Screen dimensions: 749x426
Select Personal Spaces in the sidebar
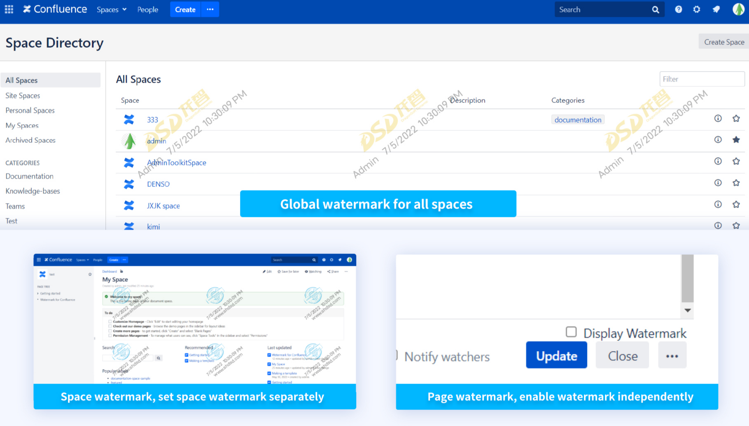(x=30, y=110)
